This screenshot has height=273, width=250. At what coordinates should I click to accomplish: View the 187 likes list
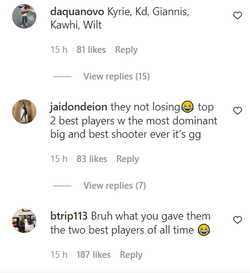[94, 255]
